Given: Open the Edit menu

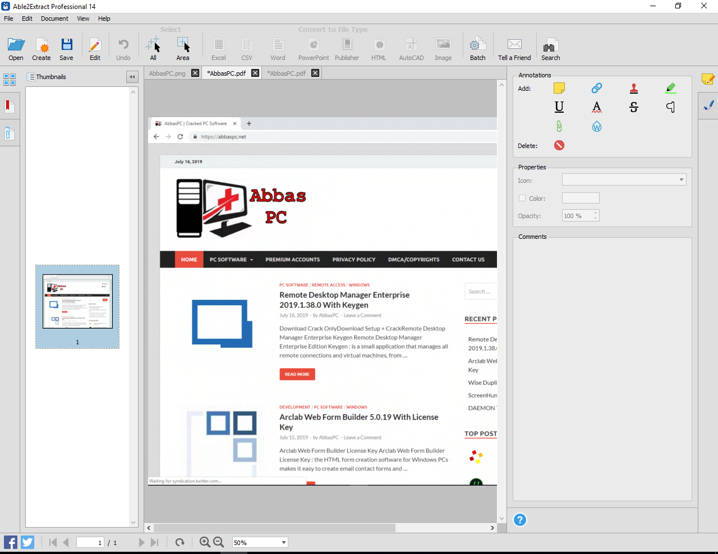Looking at the screenshot, I should tap(27, 19).
